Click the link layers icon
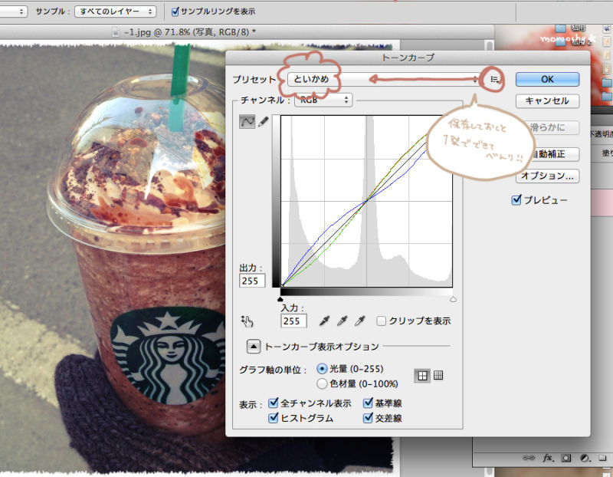The image size is (613, 477). coord(529,457)
